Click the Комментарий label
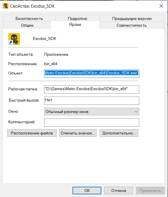Screen dimensions: 168x197 [x=22, y=122]
